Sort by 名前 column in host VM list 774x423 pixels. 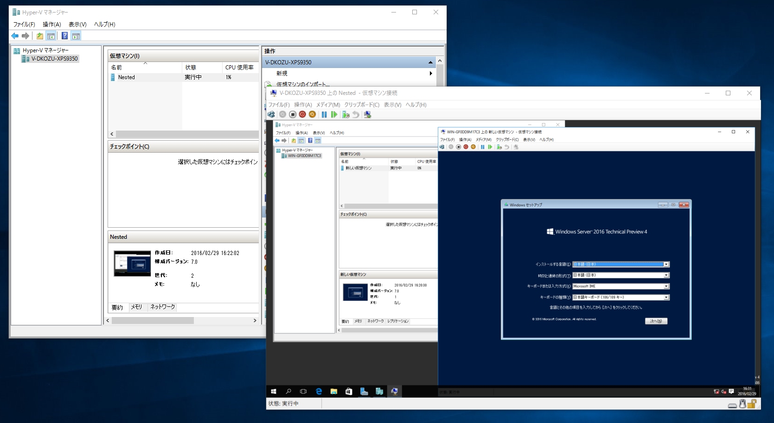click(145, 67)
